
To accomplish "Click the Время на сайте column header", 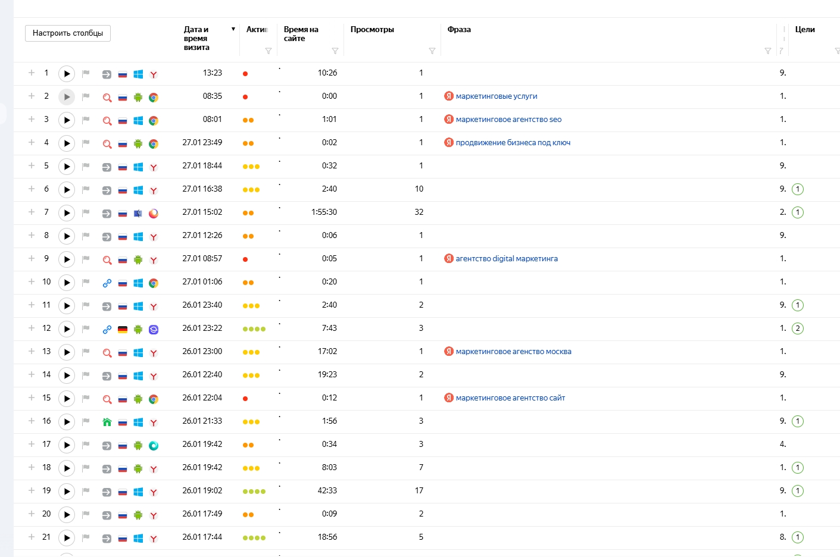I will [301, 34].
